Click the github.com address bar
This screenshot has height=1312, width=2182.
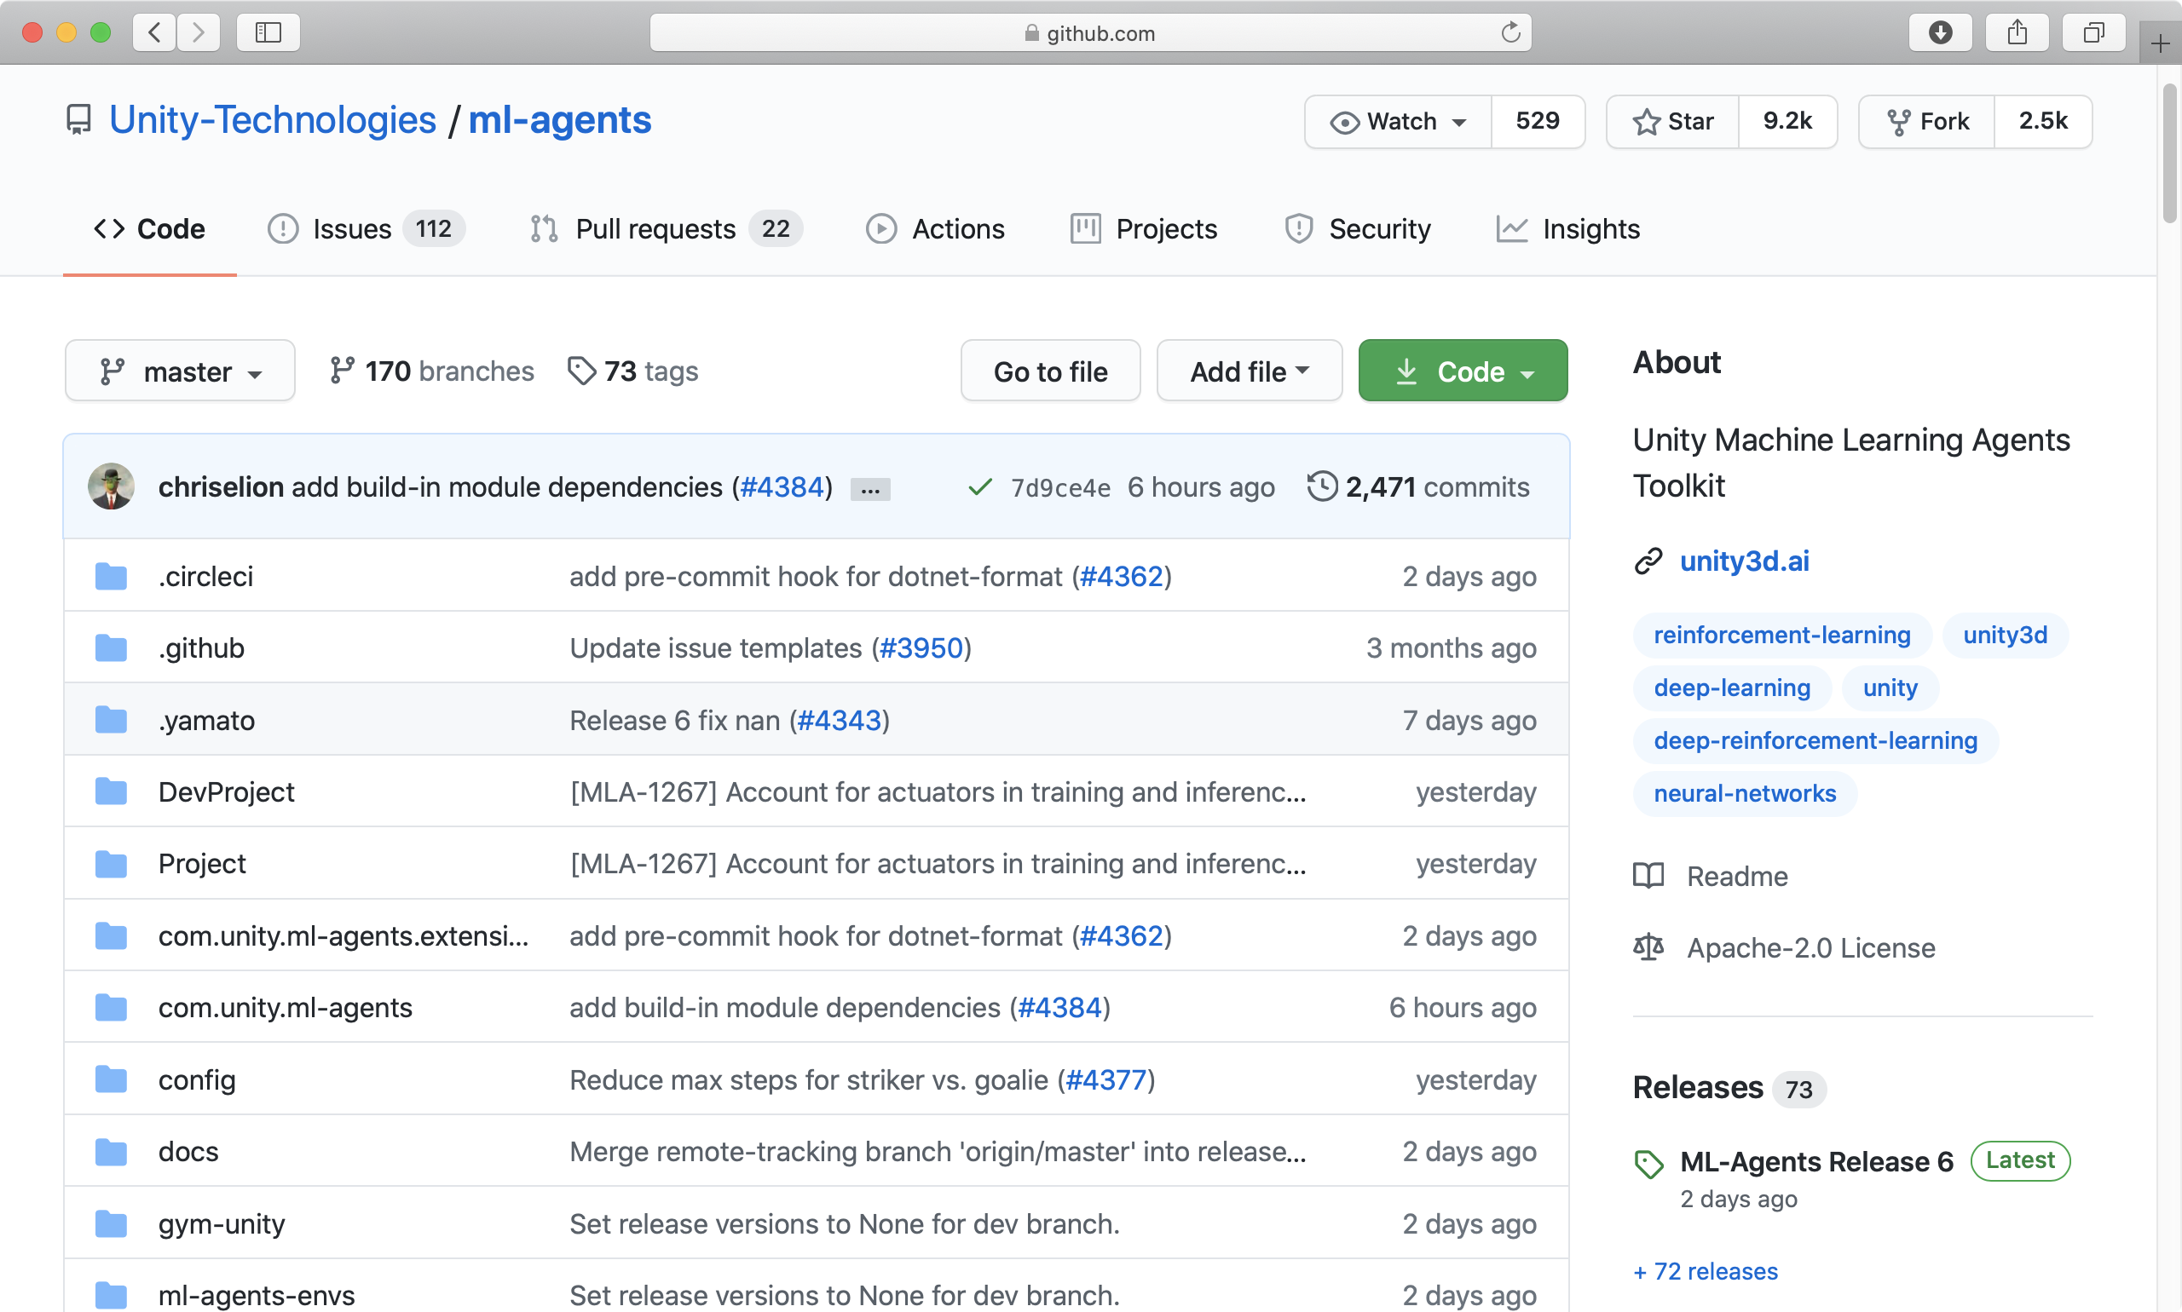coord(1089,32)
